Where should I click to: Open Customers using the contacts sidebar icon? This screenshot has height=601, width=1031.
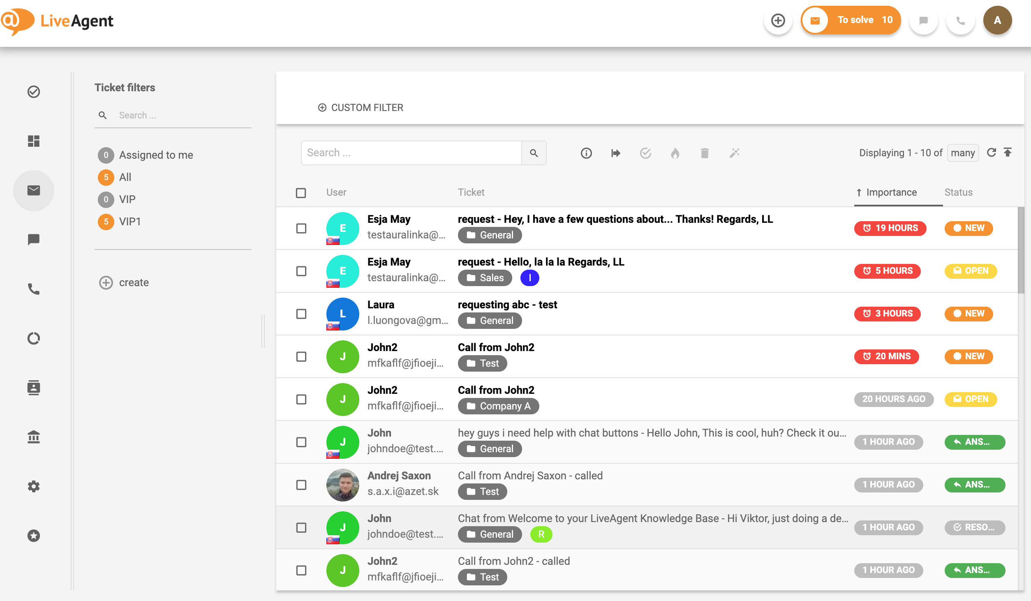(x=34, y=388)
